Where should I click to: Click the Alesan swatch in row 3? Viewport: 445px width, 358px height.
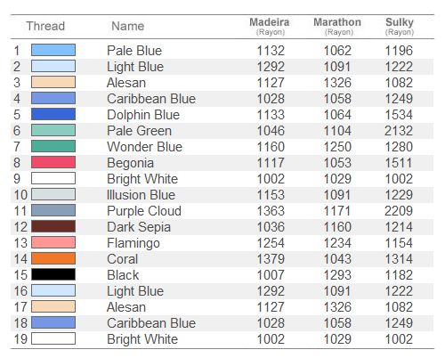click(x=53, y=82)
